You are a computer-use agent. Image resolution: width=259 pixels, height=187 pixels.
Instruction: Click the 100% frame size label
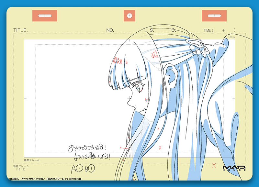click(231, 37)
